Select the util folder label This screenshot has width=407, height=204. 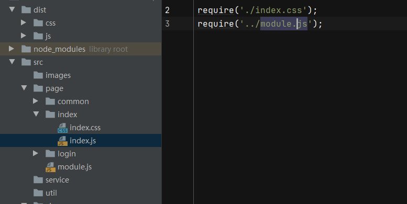51,193
